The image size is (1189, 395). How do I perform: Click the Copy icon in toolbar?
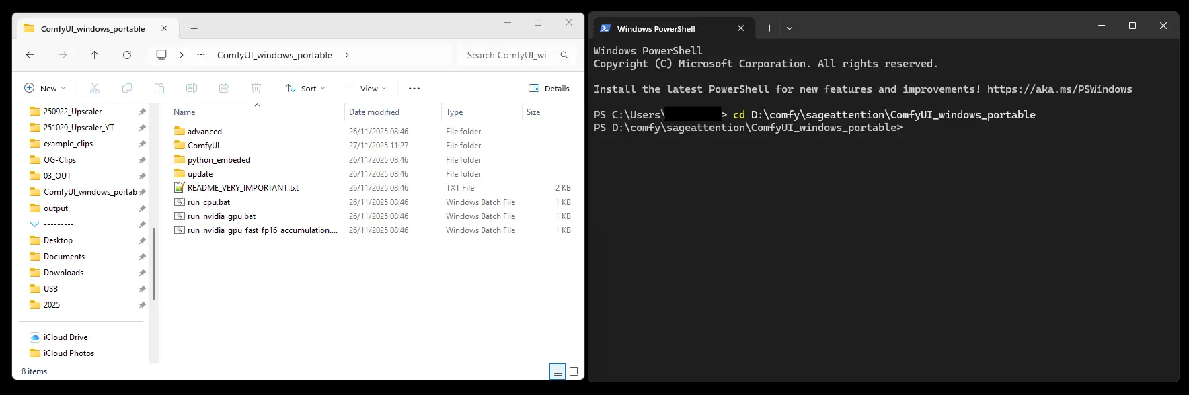pyautogui.click(x=127, y=88)
